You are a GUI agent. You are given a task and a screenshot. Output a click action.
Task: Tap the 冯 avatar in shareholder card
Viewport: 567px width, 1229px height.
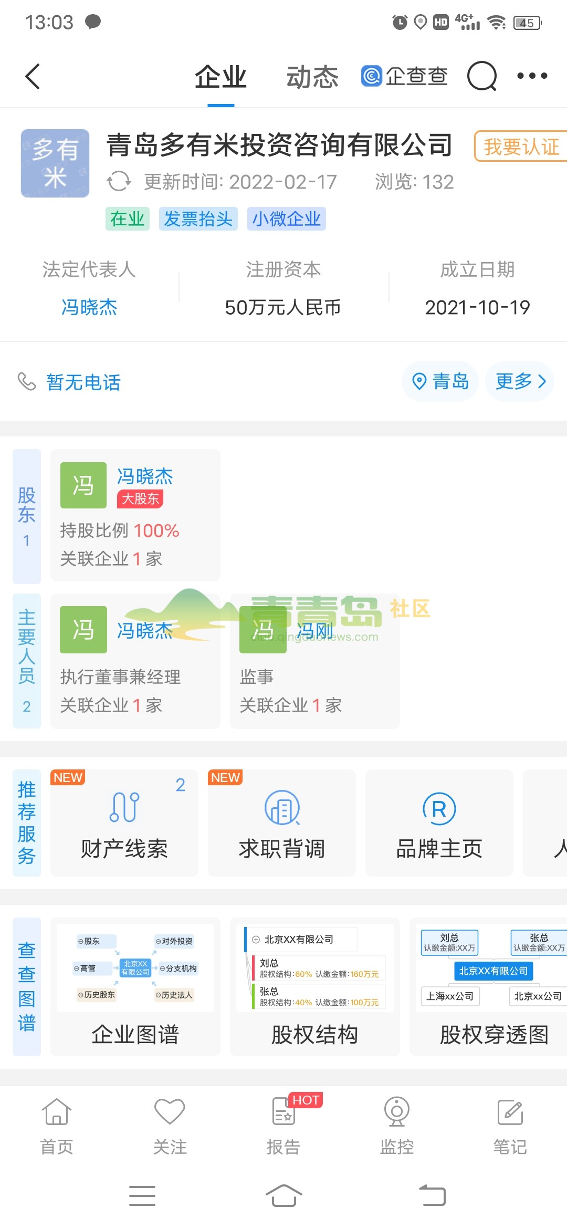83,485
